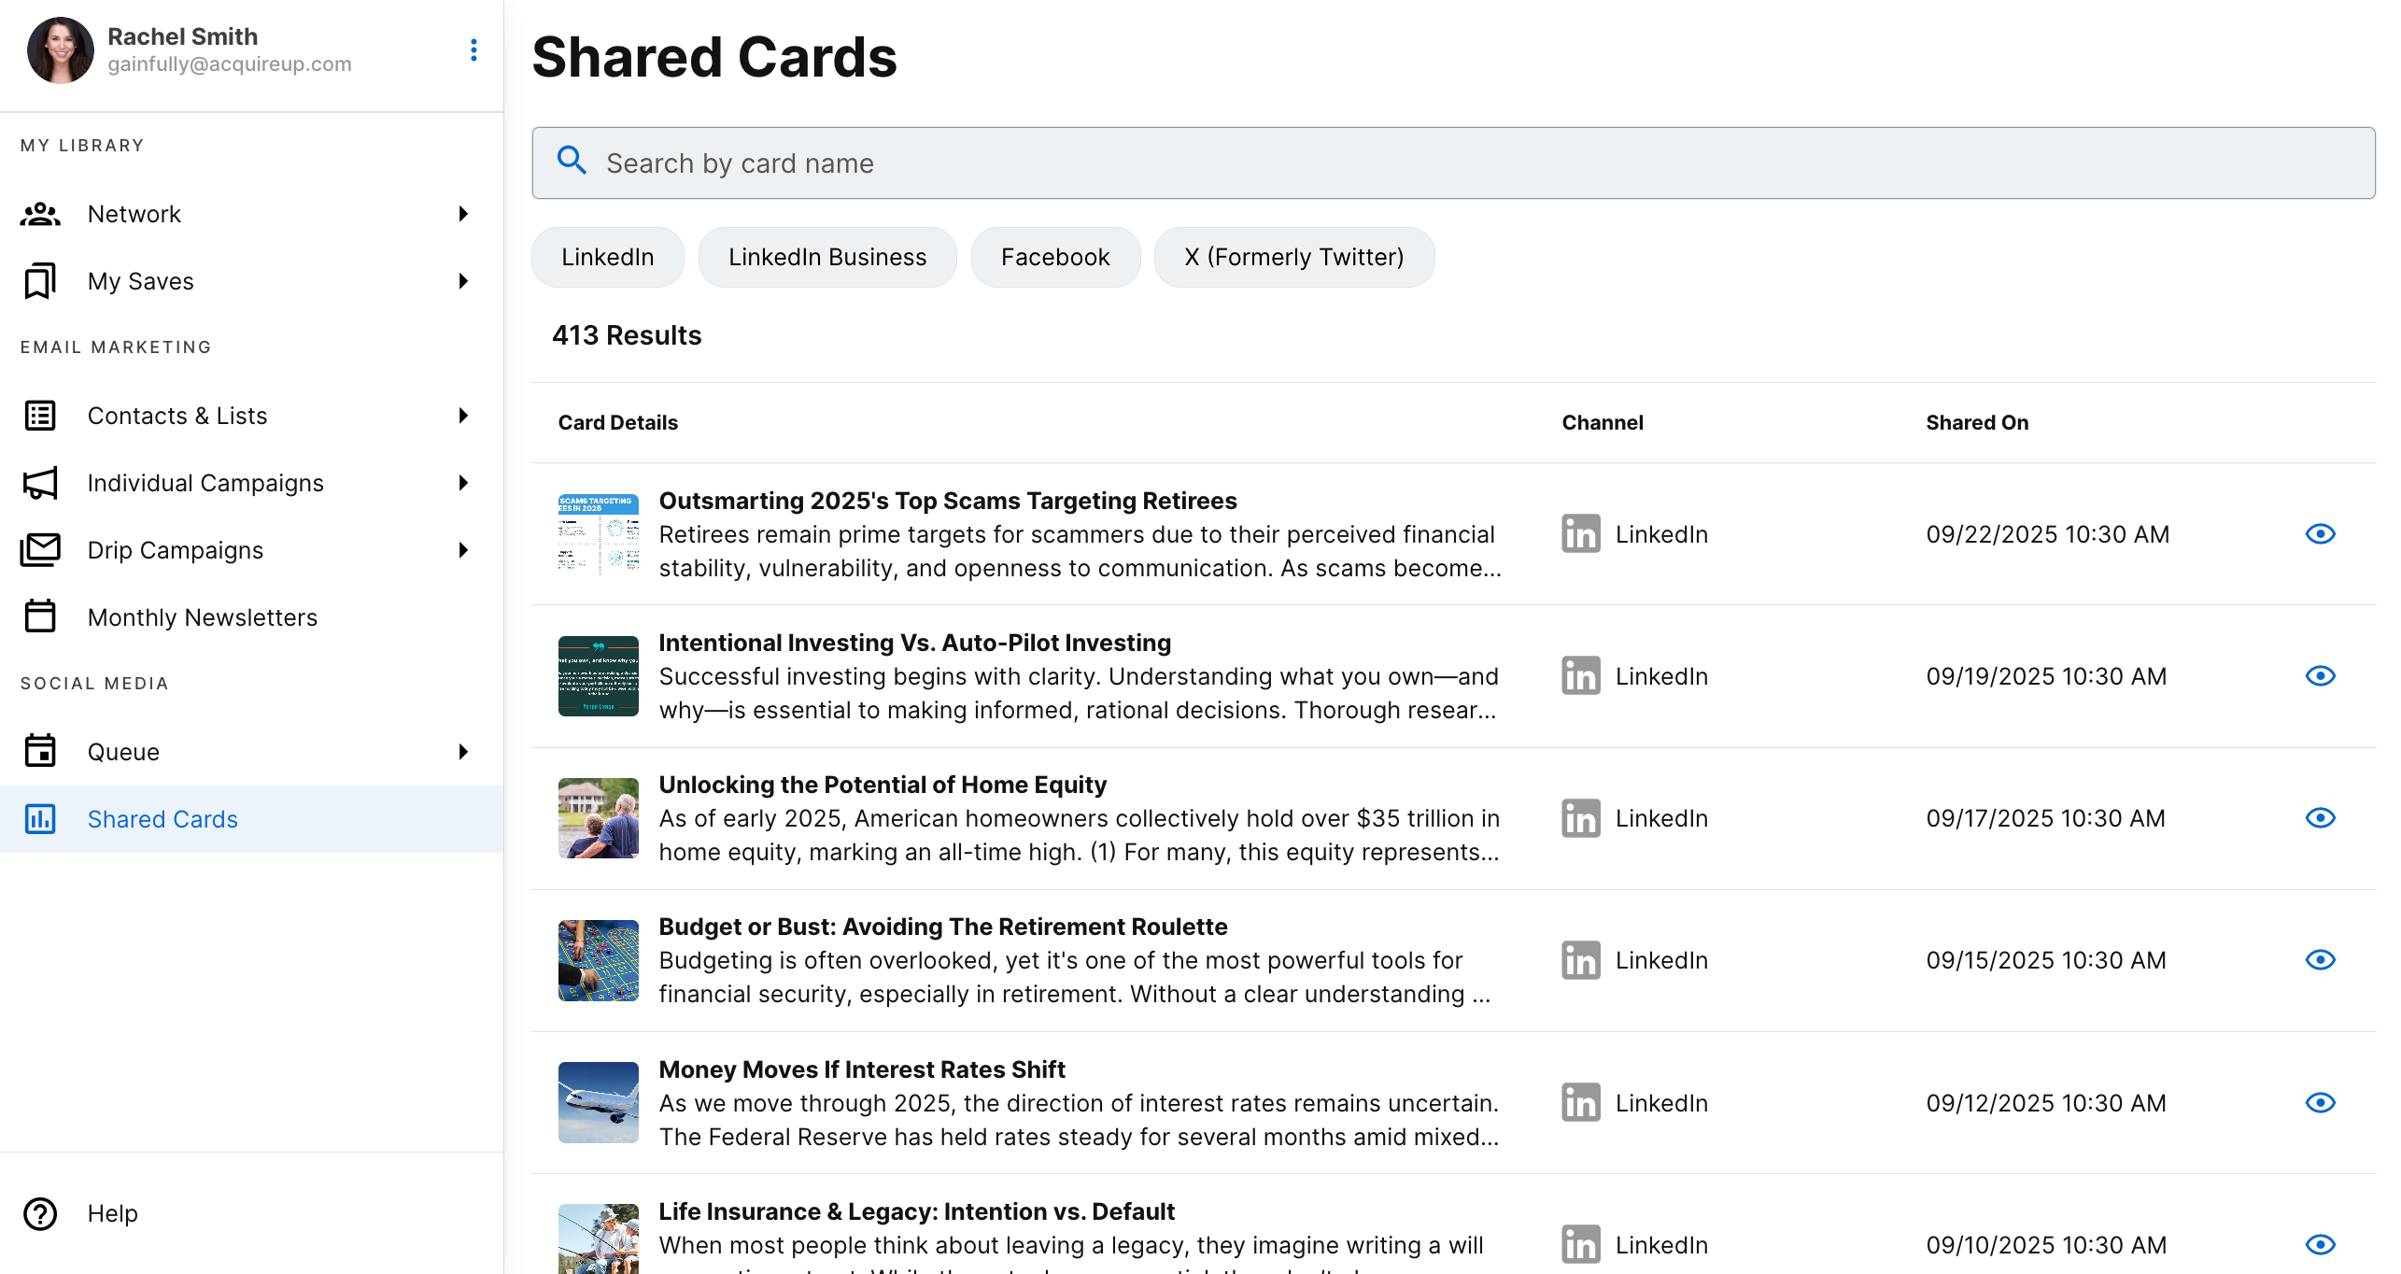Click eye icon for Outsmarting 2025's Scams card
The image size is (2401, 1274).
point(2320,534)
